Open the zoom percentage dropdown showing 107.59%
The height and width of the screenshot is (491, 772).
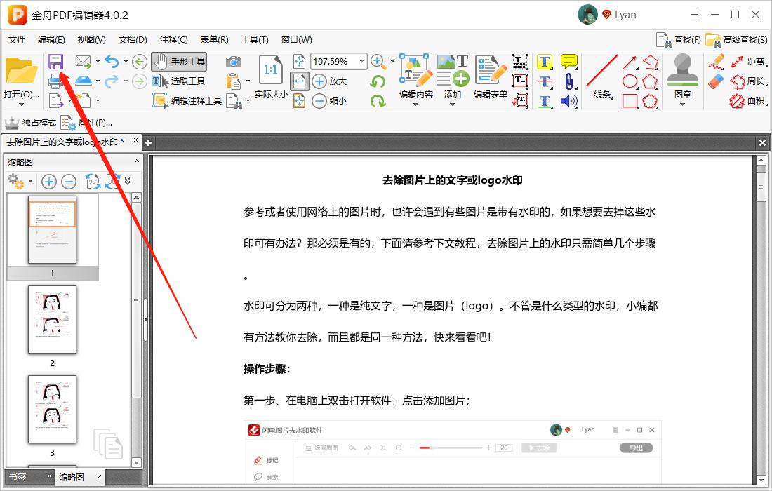pos(361,61)
